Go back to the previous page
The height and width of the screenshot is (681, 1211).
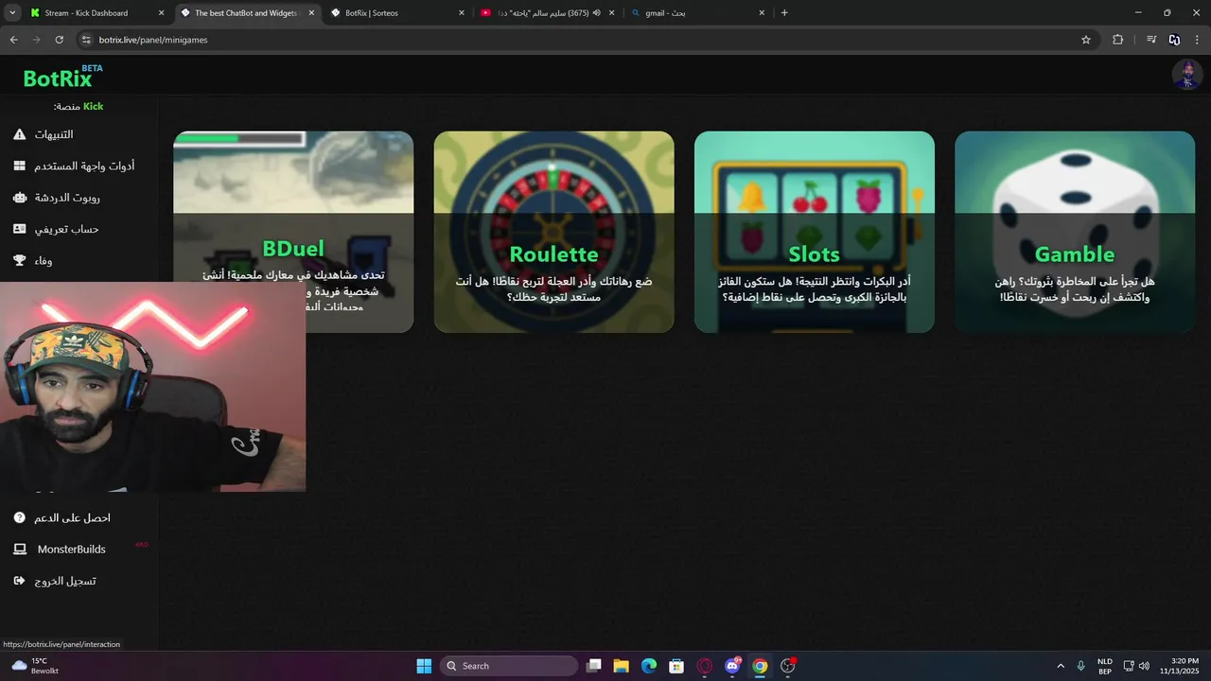pos(13,40)
